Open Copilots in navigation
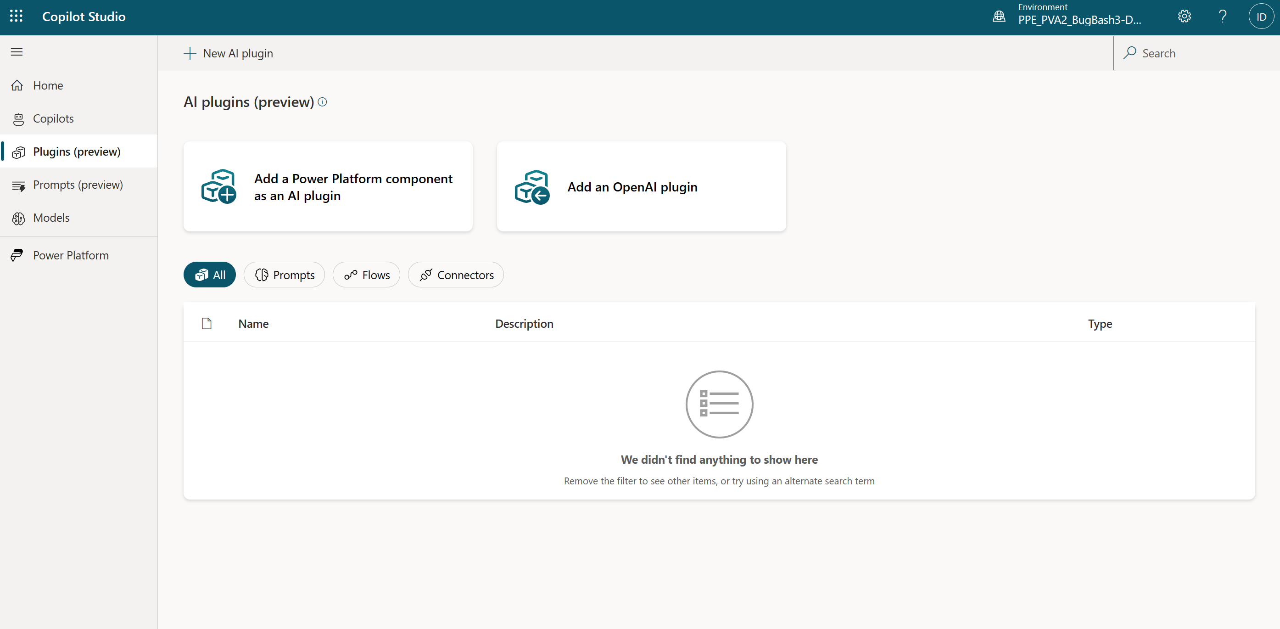Viewport: 1280px width, 629px height. point(79,119)
